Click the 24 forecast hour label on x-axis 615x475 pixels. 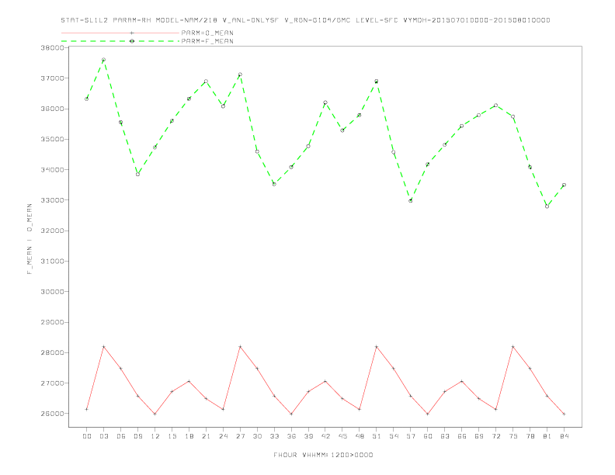tap(223, 436)
